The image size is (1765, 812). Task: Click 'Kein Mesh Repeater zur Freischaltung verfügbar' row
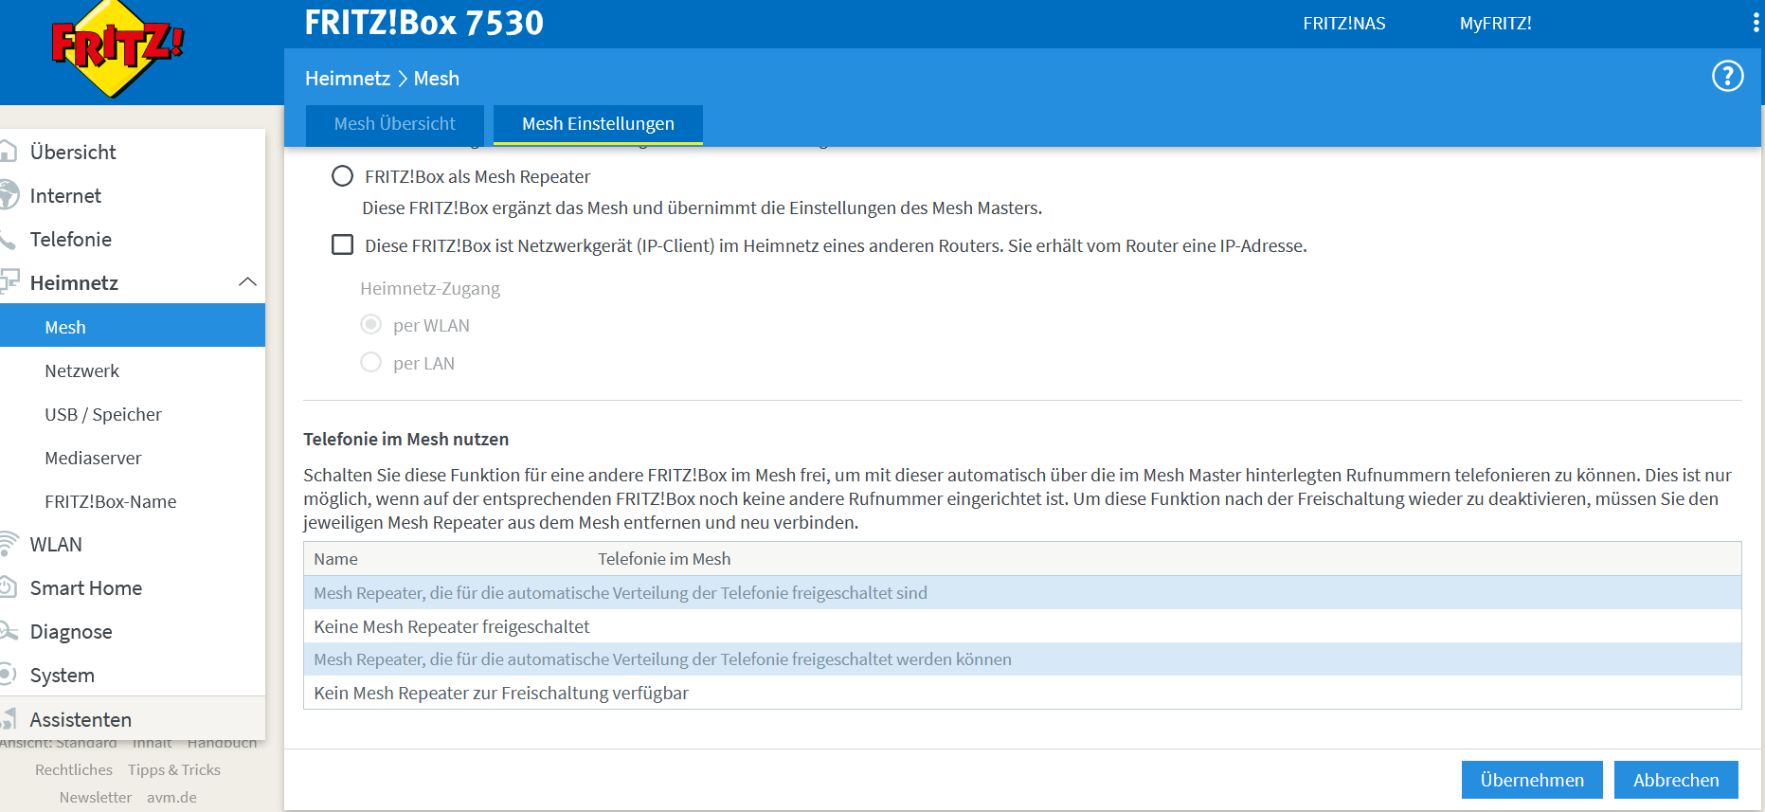point(1022,693)
